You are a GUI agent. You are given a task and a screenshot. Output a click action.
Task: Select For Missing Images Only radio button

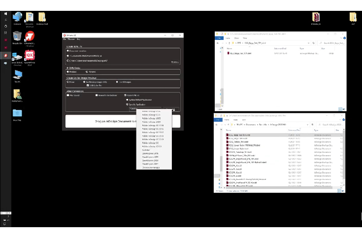point(84,82)
